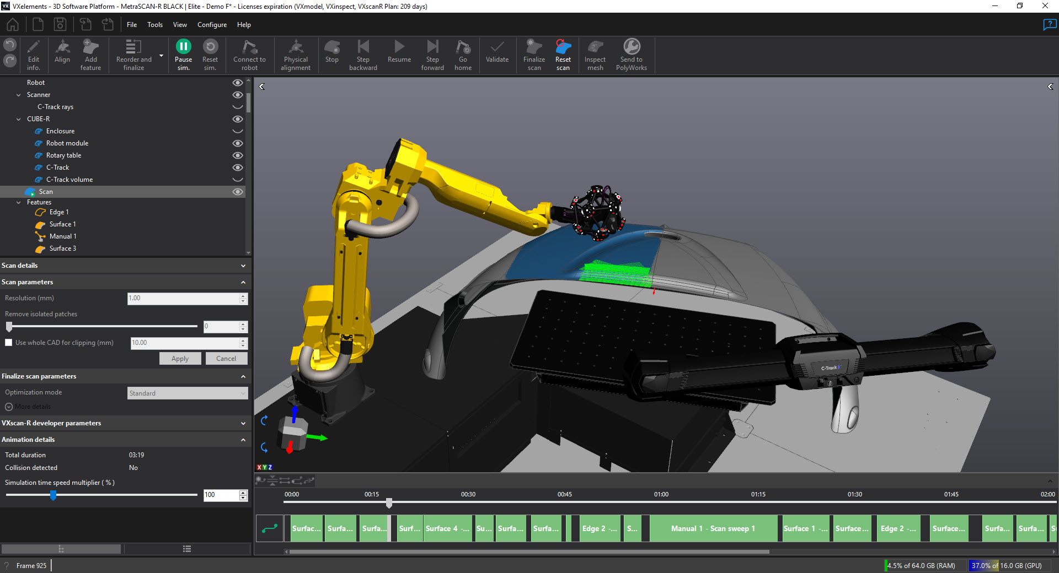Hide the Robot module

pos(238,143)
